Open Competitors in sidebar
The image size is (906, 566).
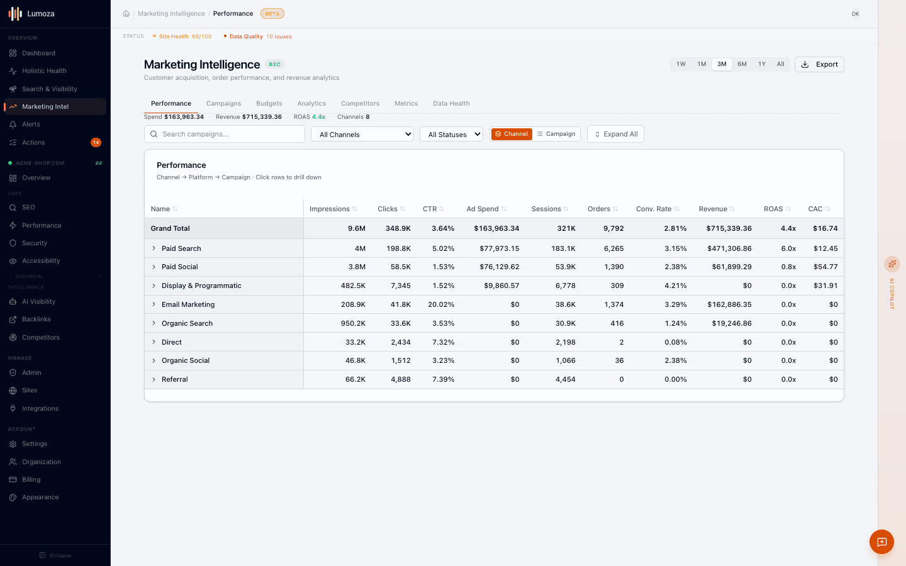[x=55, y=337]
